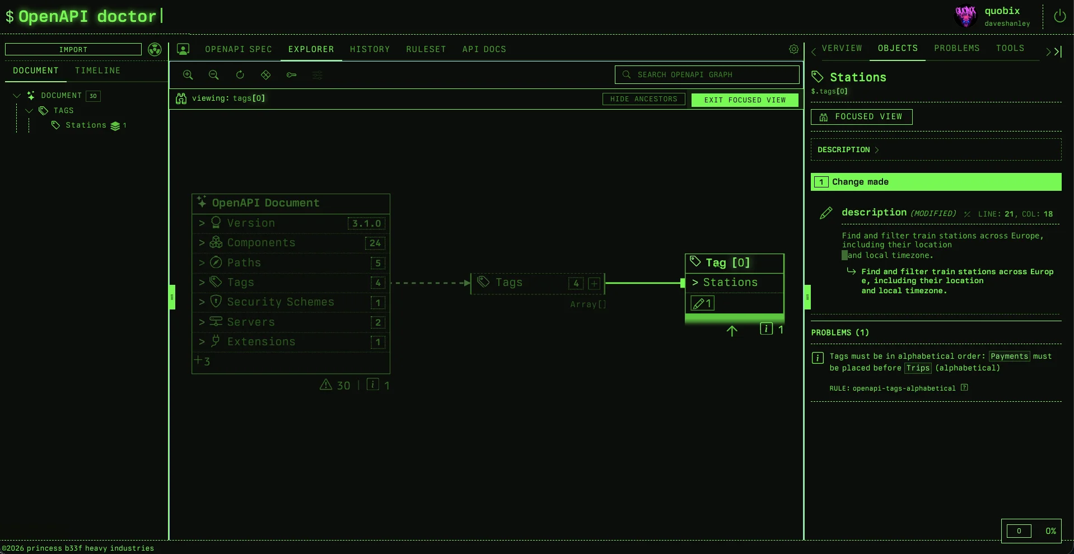Click the power icon at top right
The height and width of the screenshot is (554, 1074).
pos(1059,16)
